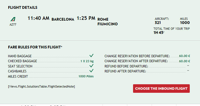This screenshot has height=106, width=200.
Task: Click the Fare Rules For This Flight heading
Action: click(35, 47)
